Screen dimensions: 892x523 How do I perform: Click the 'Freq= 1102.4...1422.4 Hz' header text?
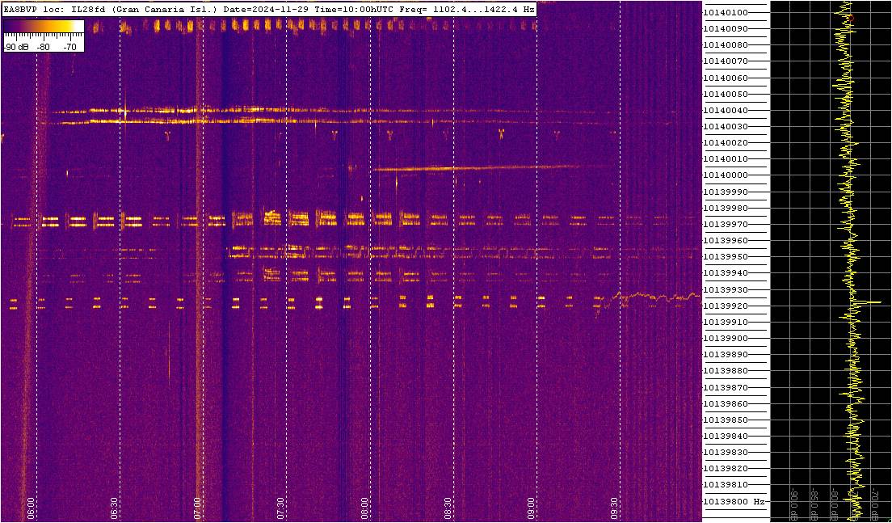[467, 10]
